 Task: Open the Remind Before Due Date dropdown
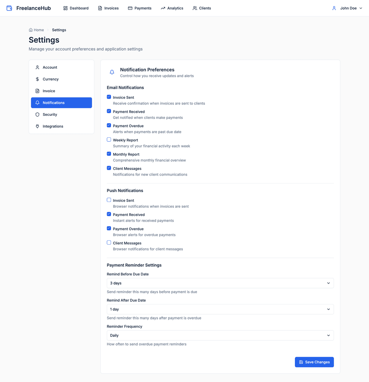click(220, 283)
